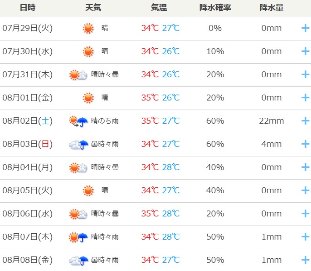Expand details for 07月29日(火) row
311x271 pixels.
point(305,28)
